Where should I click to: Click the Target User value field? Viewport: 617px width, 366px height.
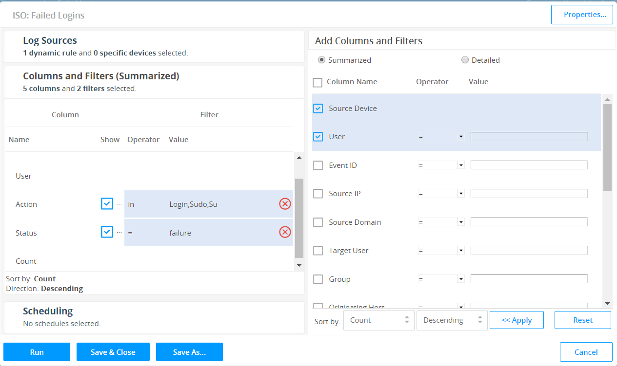(x=529, y=251)
